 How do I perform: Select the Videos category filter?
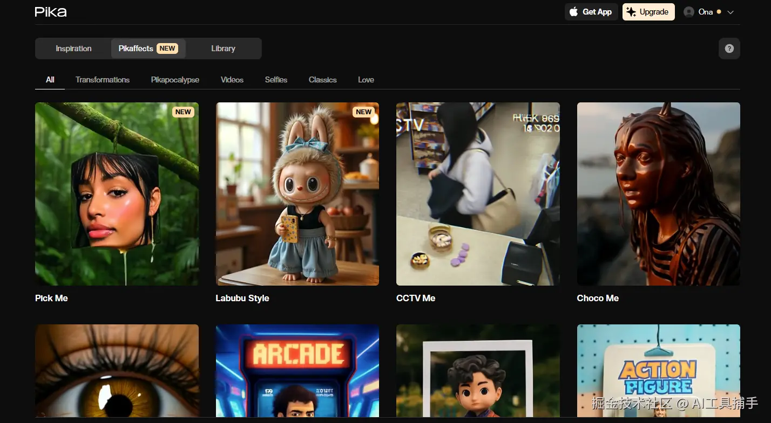coord(232,80)
